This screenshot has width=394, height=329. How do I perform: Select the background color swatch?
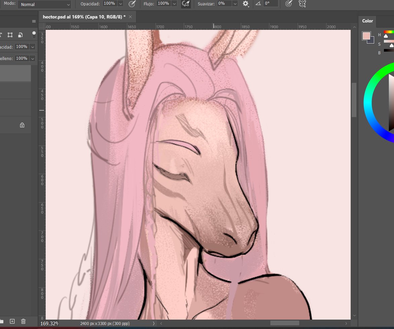click(x=372, y=41)
